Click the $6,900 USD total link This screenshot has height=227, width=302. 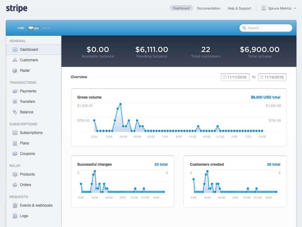coord(265,97)
